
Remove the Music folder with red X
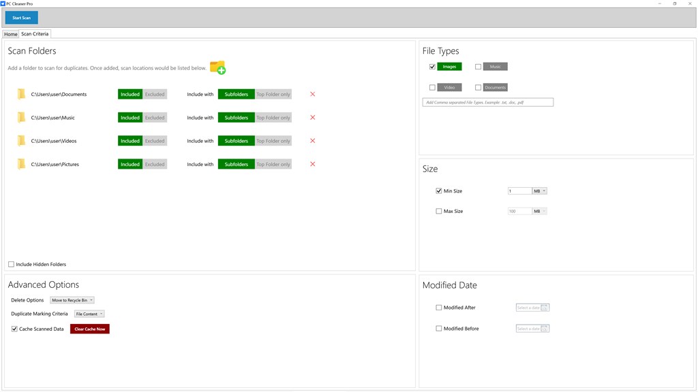pyautogui.click(x=312, y=117)
